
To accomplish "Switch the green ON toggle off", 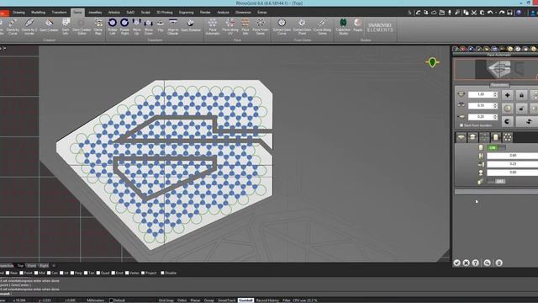I will coord(496,148).
